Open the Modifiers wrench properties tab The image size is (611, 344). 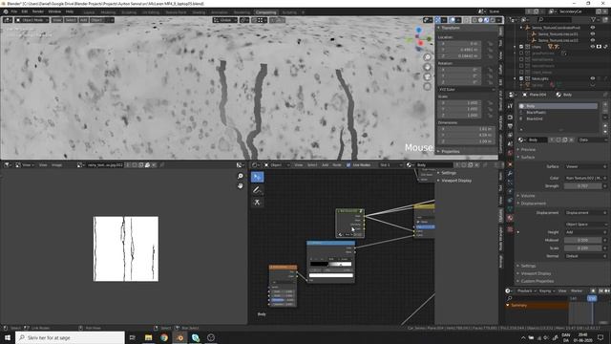pyautogui.click(x=510, y=173)
